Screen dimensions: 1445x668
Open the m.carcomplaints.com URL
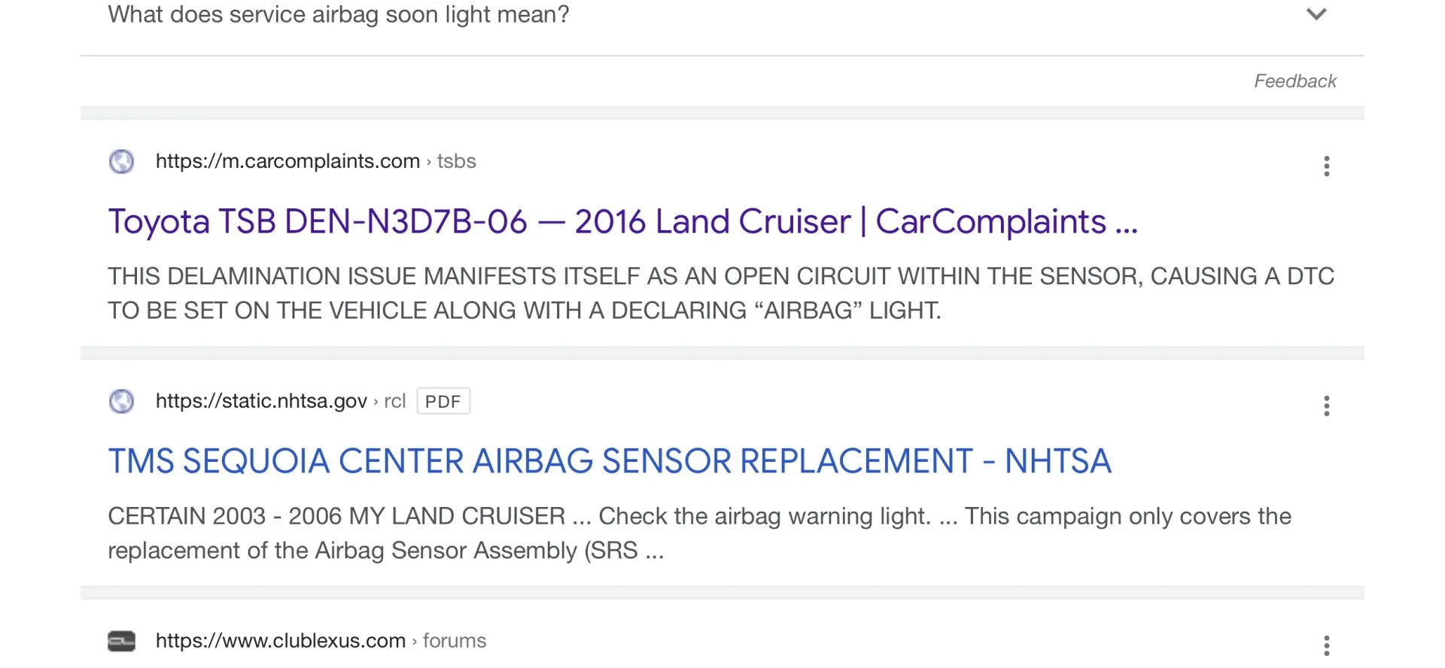(x=287, y=161)
